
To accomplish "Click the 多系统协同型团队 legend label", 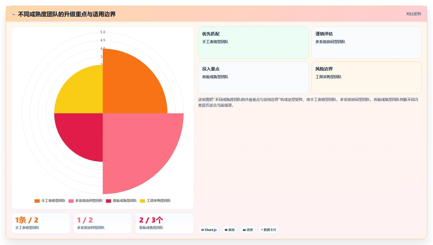I will tap(89, 201).
